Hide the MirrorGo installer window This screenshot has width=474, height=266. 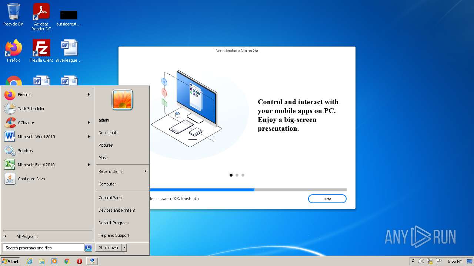(327, 199)
